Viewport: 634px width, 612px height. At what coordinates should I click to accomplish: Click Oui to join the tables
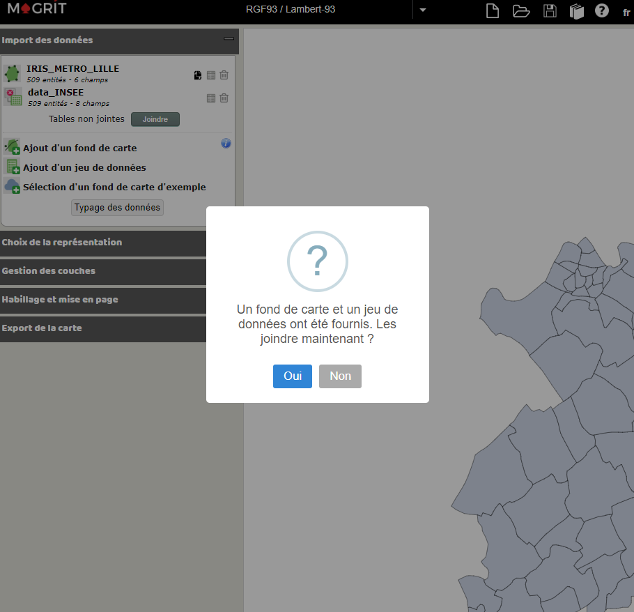click(292, 376)
